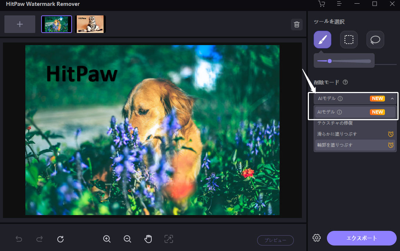Activate the hand pan tool
The height and width of the screenshot is (251, 400).
pos(148,239)
